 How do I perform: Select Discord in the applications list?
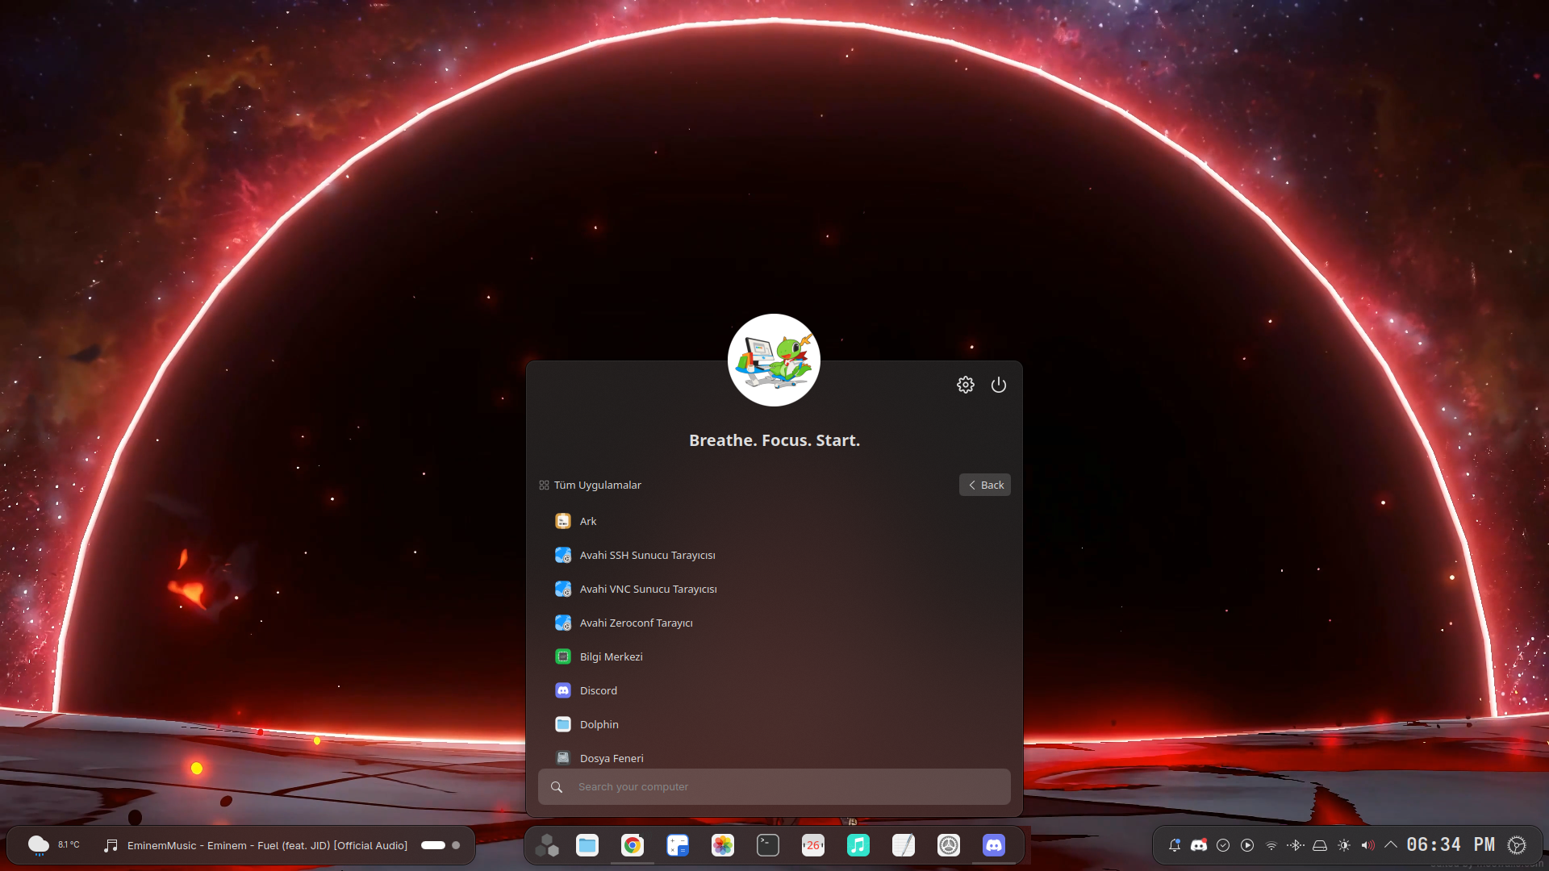click(598, 690)
